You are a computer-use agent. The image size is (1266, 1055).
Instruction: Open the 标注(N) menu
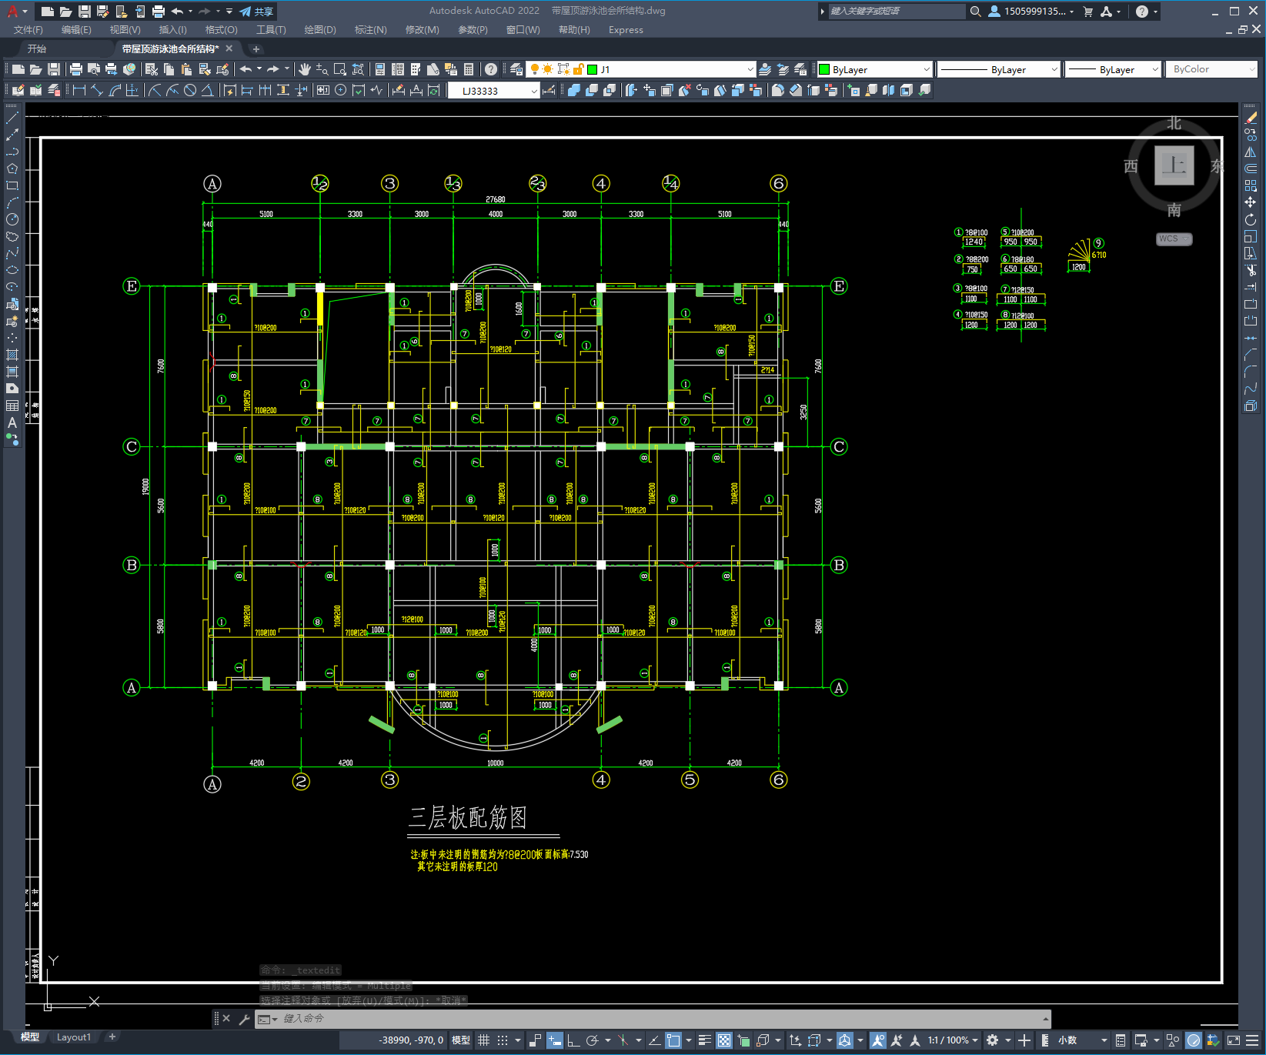370,30
